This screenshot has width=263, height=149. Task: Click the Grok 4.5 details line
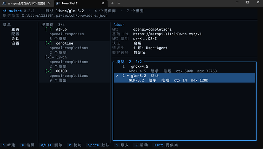pyautogui.click(x=173, y=71)
